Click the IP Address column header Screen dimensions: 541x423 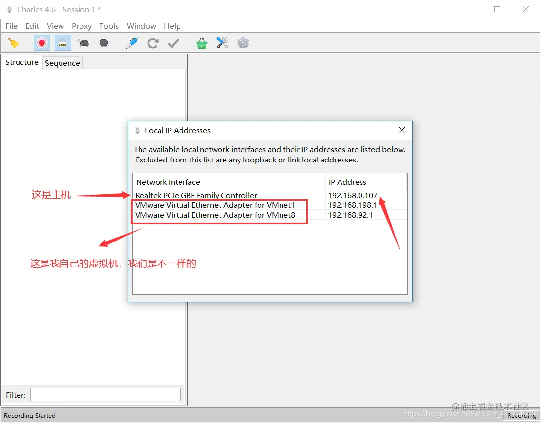tap(366, 182)
